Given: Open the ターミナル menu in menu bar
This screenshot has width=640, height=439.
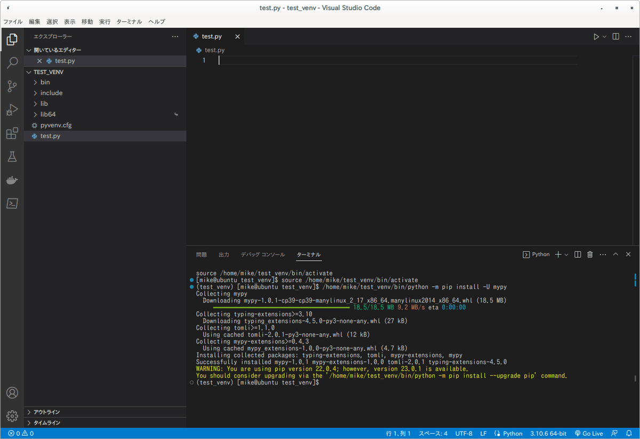Looking at the screenshot, I should click(x=129, y=22).
